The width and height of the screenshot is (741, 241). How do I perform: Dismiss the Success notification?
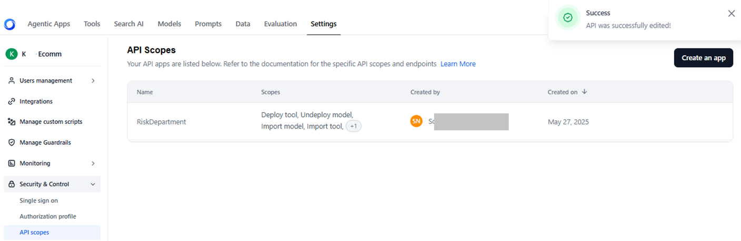pos(731,14)
